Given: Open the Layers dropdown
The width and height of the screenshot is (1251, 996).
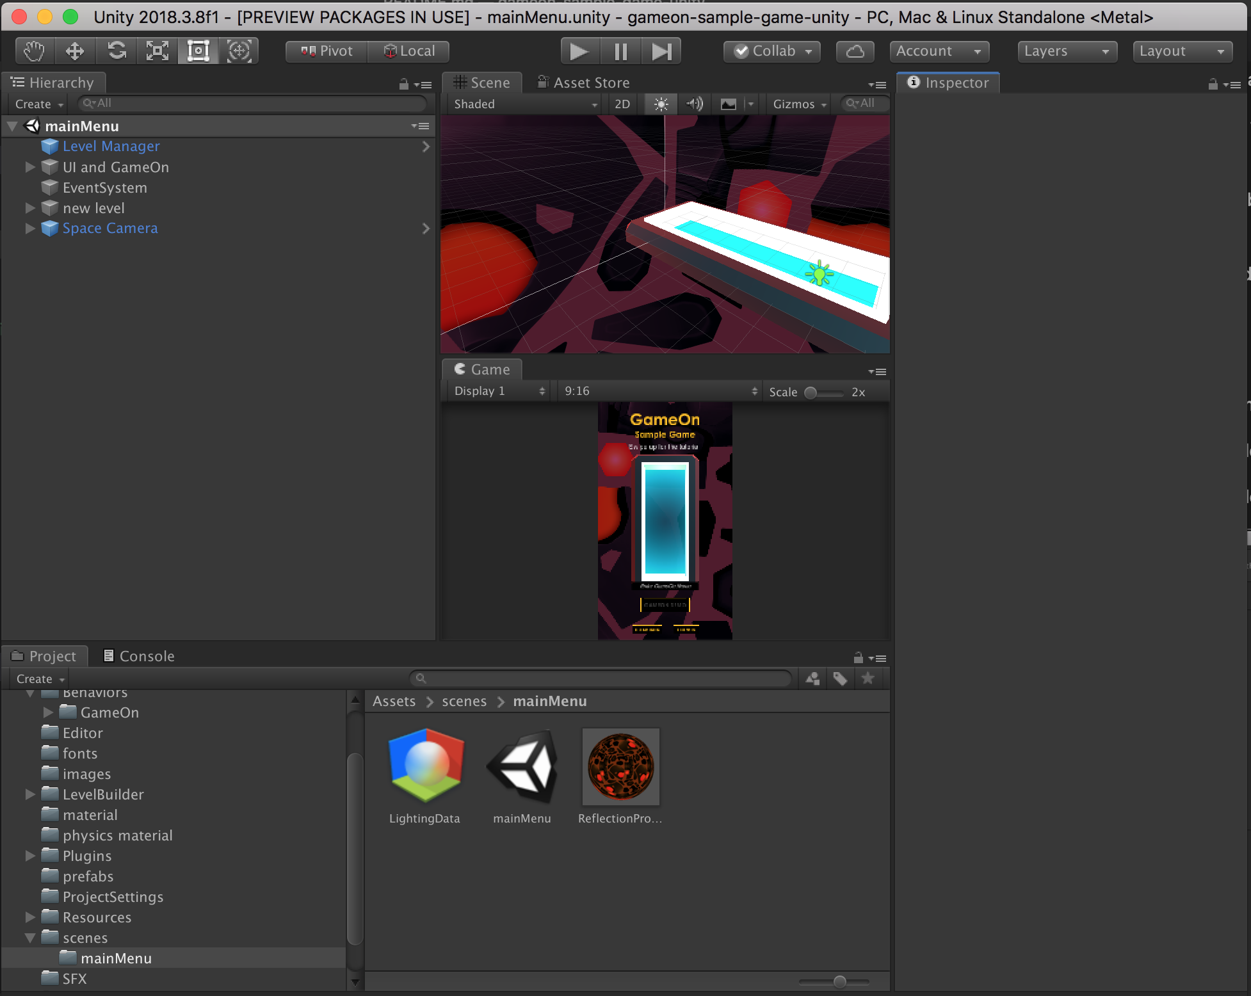Looking at the screenshot, I should click(x=1067, y=51).
